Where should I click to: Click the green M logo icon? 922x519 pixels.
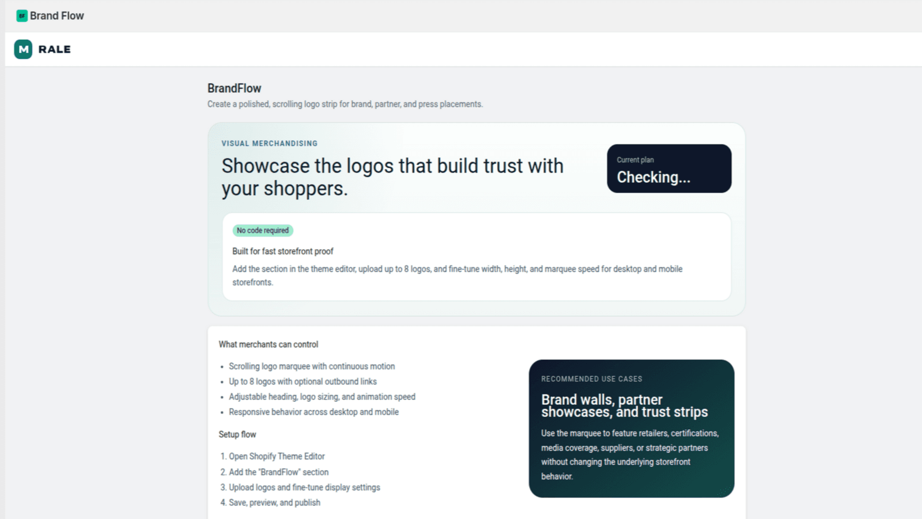(23, 50)
